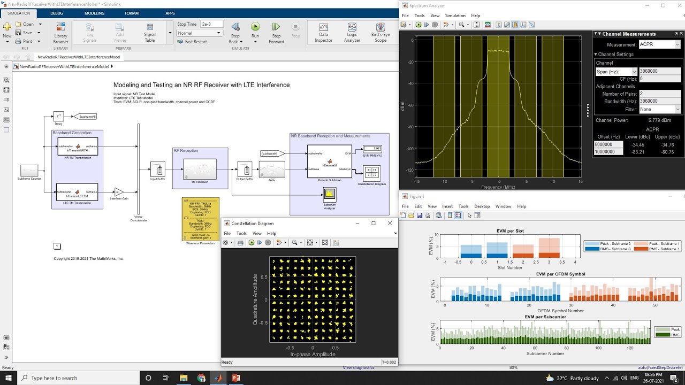685x385 pixels.
Task: Click Print icon in Figure 1 toolbar
Action: point(428,215)
